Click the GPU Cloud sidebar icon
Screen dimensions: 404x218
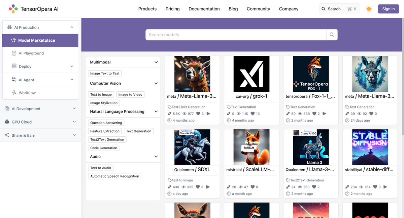point(7,122)
